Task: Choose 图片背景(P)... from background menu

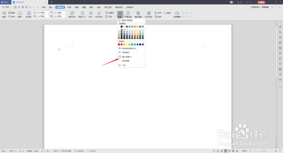Action: [x=131, y=57]
